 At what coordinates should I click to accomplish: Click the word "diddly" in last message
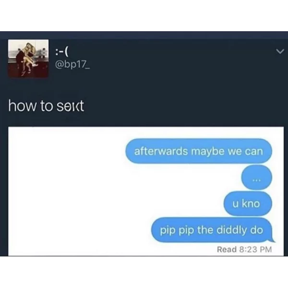point(232,230)
